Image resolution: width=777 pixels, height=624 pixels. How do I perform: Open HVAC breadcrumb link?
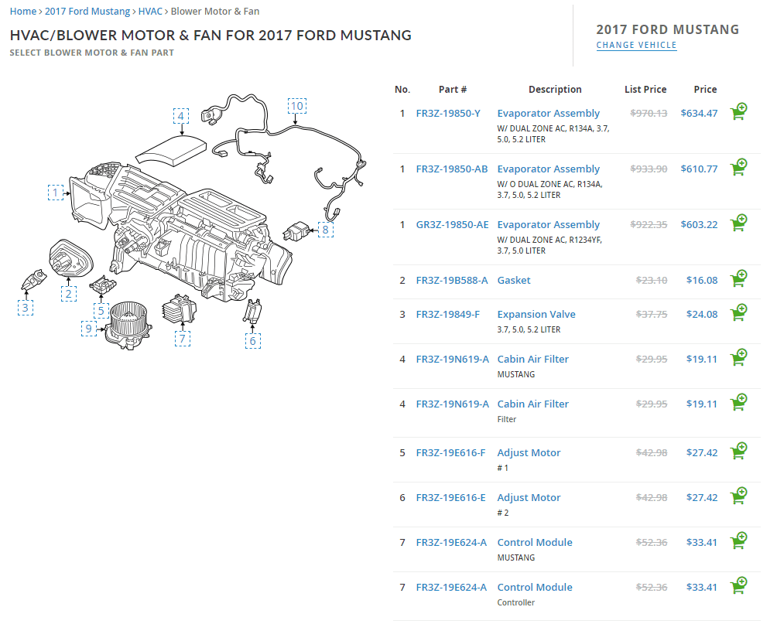[x=150, y=12]
